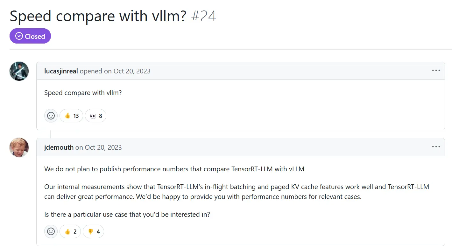Open three-dot options menu on lucasjinreal's post
The height and width of the screenshot is (246, 452).
(436, 71)
